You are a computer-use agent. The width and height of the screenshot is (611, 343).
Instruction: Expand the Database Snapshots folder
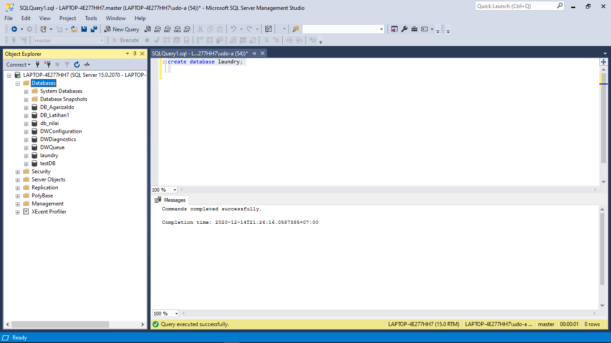26,99
